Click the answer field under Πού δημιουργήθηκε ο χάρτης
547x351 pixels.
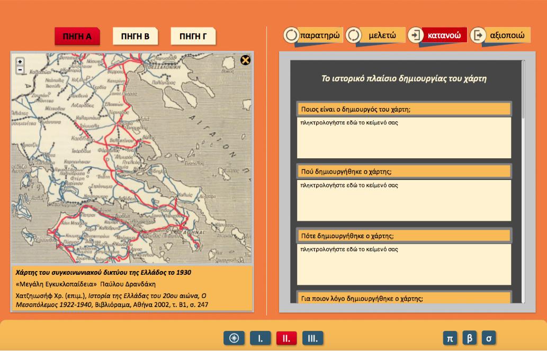tap(404, 201)
